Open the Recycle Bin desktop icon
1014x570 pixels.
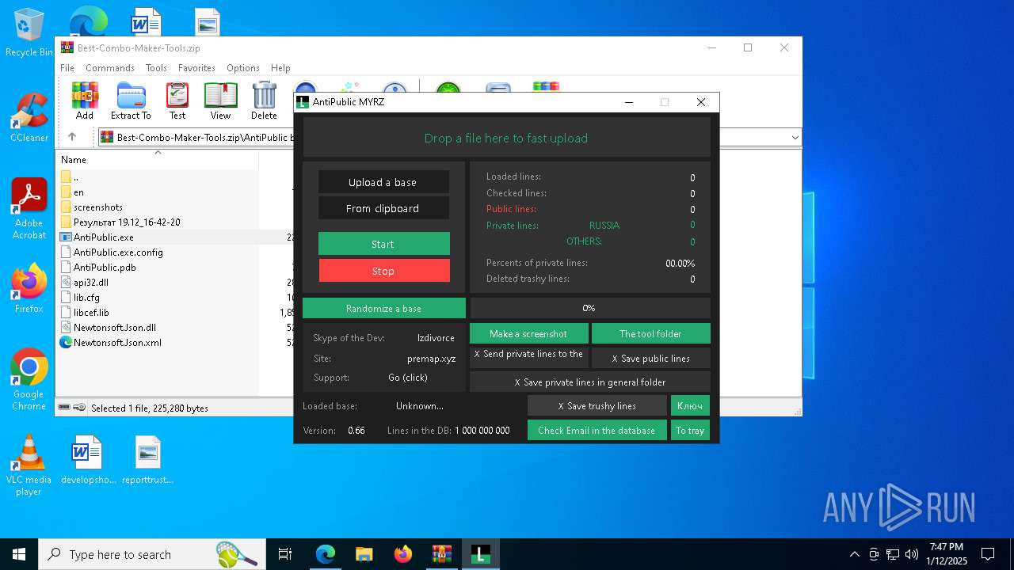point(29,32)
